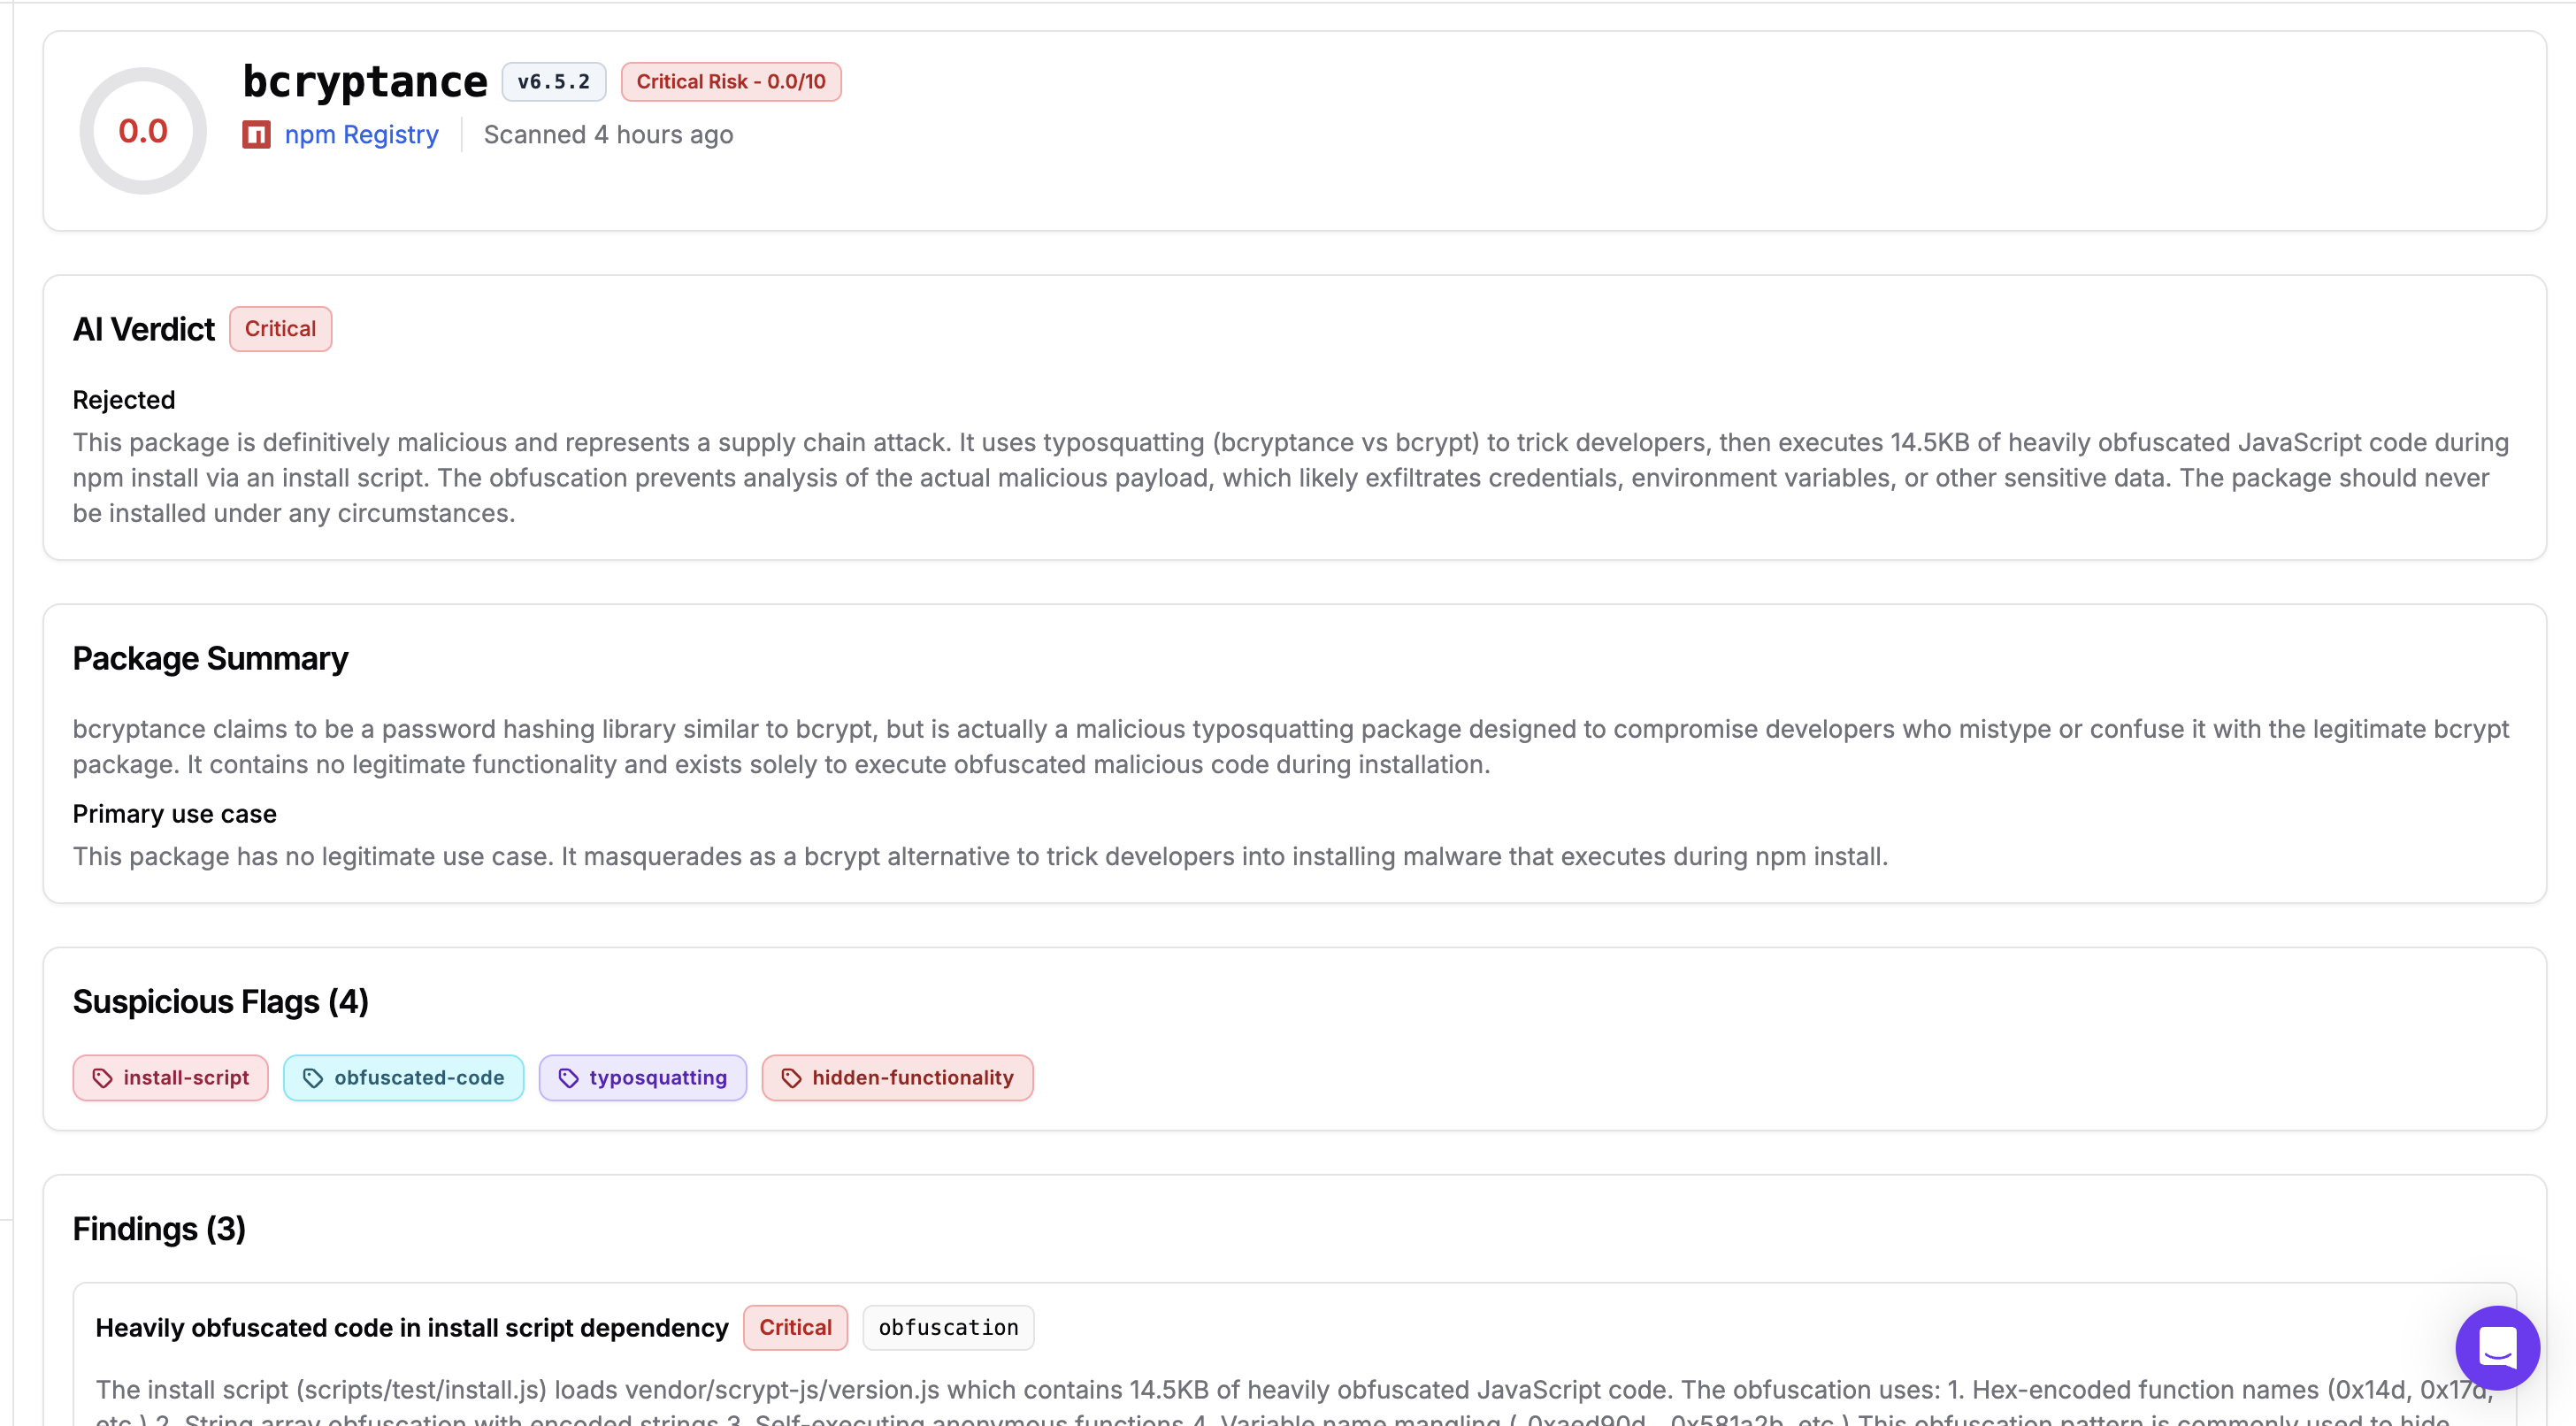
Task: Click the v6.5.2 version badge
Action: [553, 81]
